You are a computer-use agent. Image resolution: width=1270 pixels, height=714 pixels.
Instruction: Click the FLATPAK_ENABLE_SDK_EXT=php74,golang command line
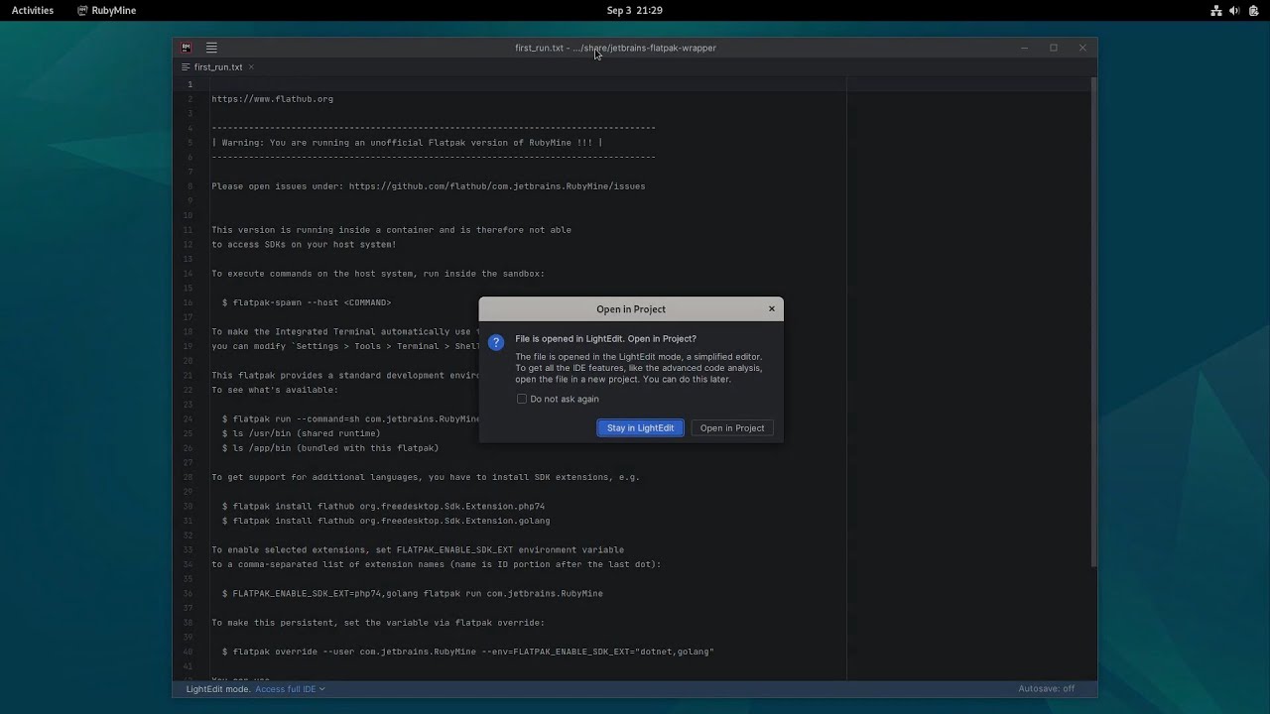(x=412, y=593)
